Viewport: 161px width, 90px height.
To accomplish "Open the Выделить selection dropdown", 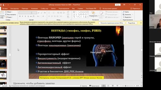I will 128,17.
